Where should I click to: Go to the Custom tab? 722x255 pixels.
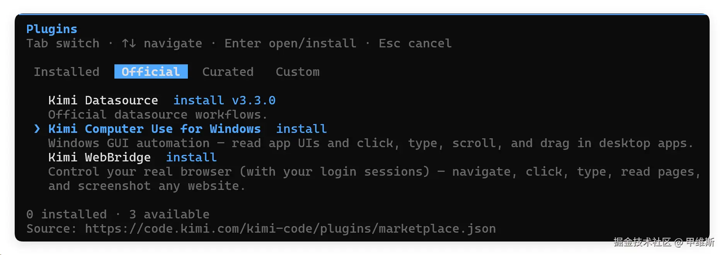click(x=298, y=72)
